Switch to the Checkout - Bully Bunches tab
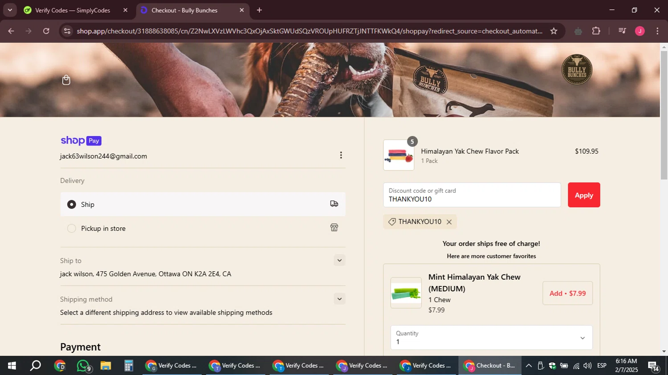The width and height of the screenshot is (668, 375). pos(192,10)
